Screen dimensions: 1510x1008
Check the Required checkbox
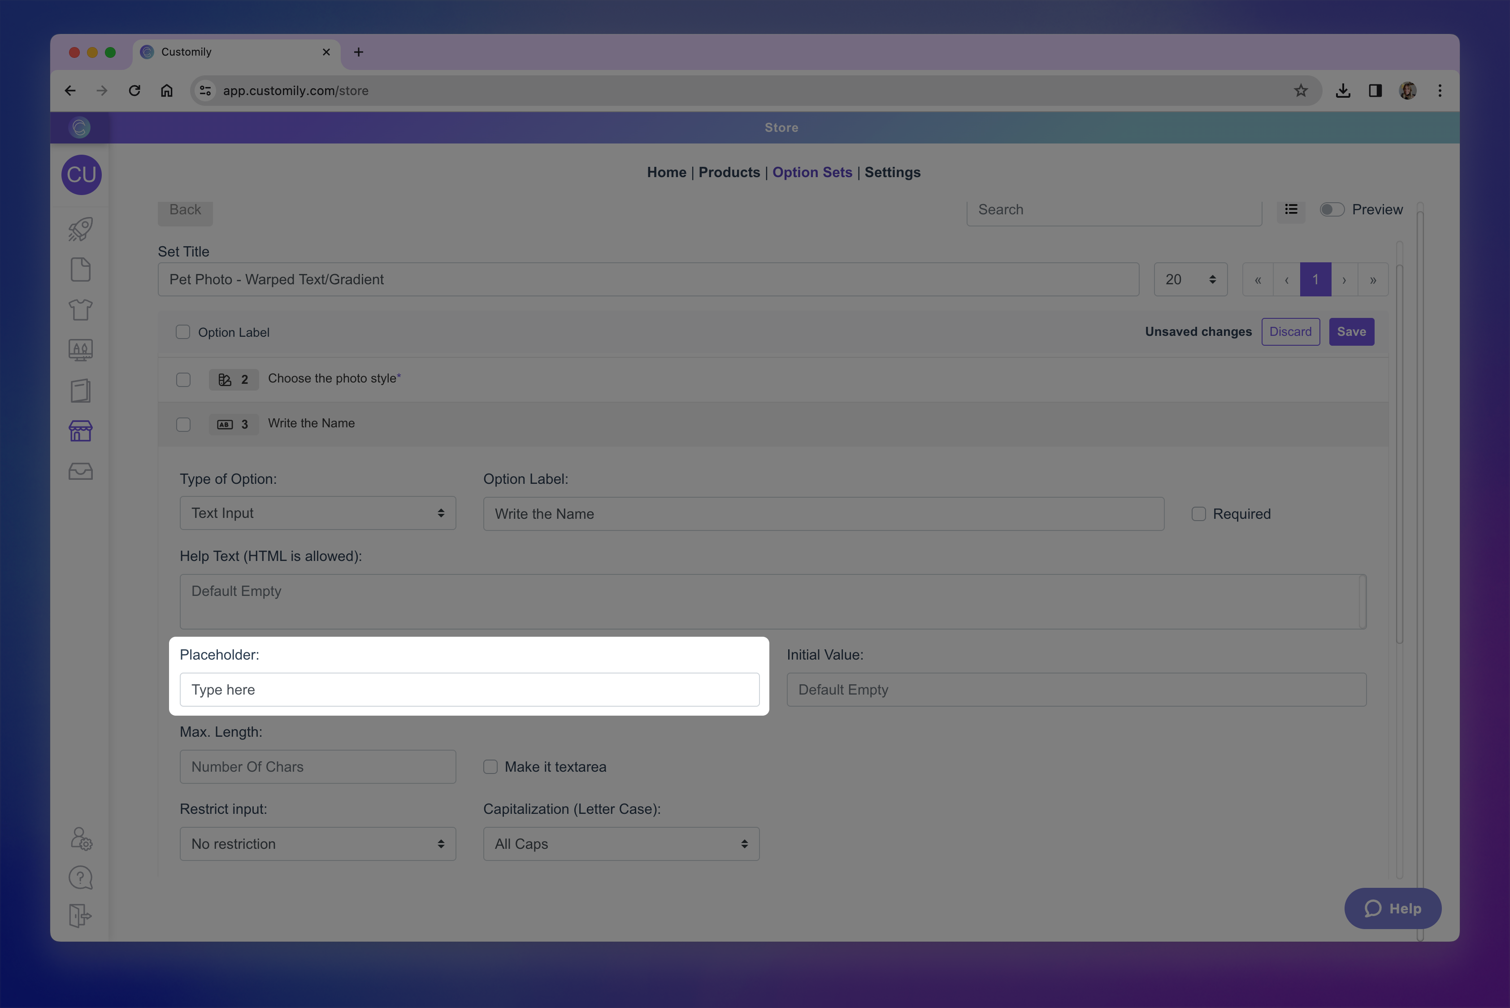(x=1198, y=514)
